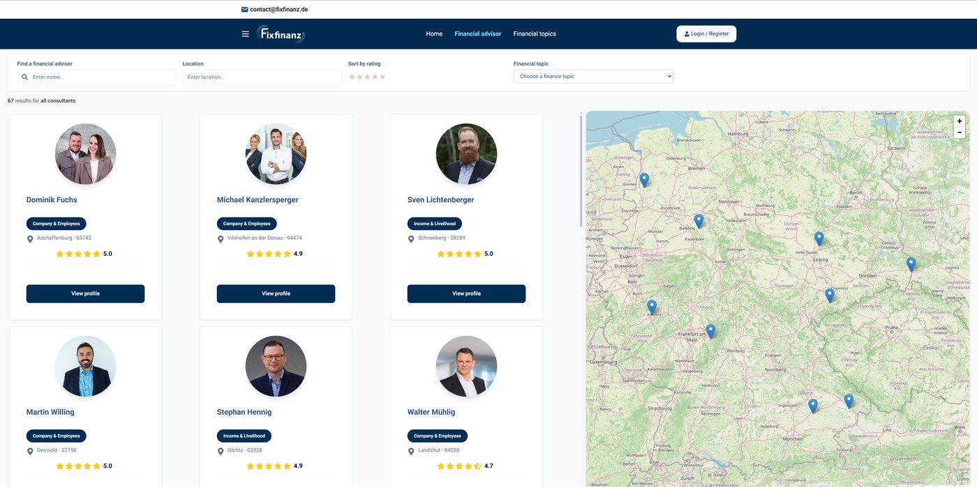Click the envelope icon beside contact email
This screenshot has width=977, height=487.
245,10
